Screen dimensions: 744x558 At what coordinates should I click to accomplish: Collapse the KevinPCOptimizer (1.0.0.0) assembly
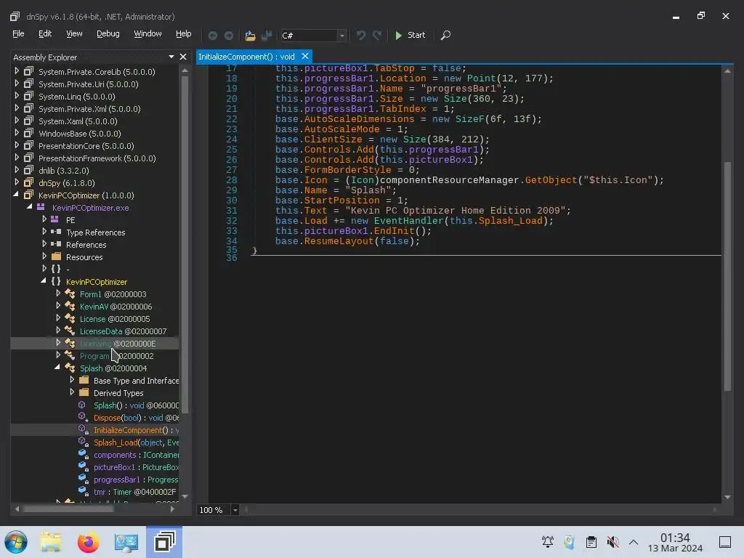coord(16,195)
